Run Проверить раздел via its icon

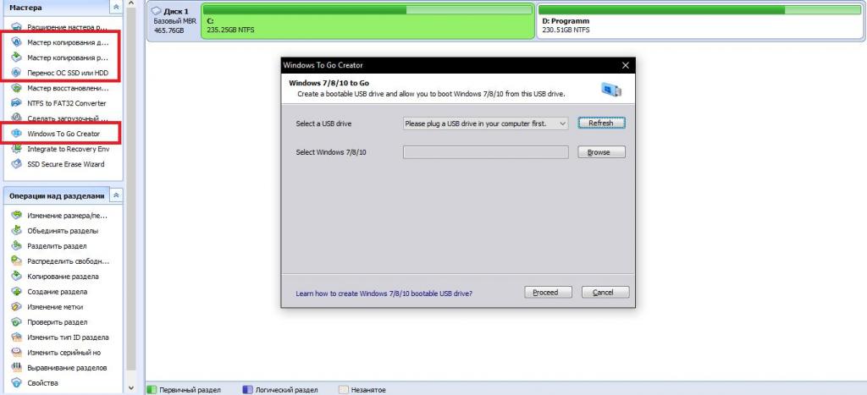[x=17, y=322]
